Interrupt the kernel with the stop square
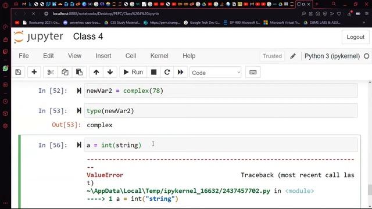 point(153,72)
